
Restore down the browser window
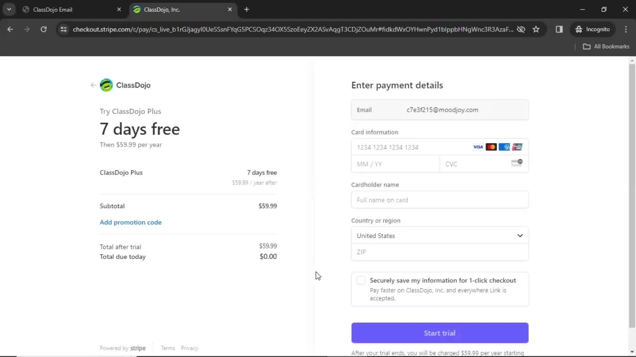pyautogui.click(x=604, y=10)
